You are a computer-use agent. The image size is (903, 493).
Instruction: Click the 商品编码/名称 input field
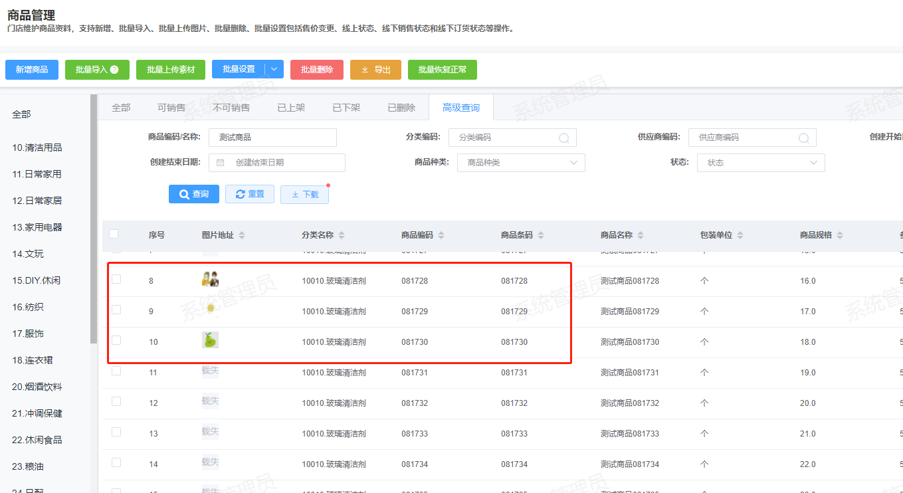(272, 138)
